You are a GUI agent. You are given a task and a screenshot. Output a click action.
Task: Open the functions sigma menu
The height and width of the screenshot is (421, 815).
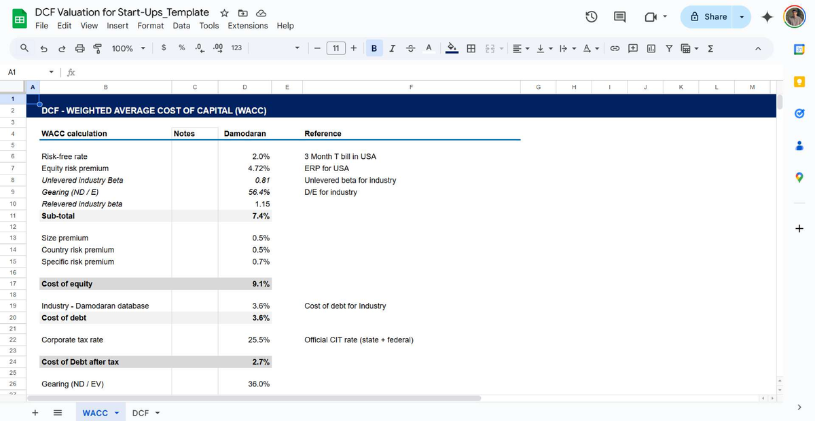pos(710,48)
